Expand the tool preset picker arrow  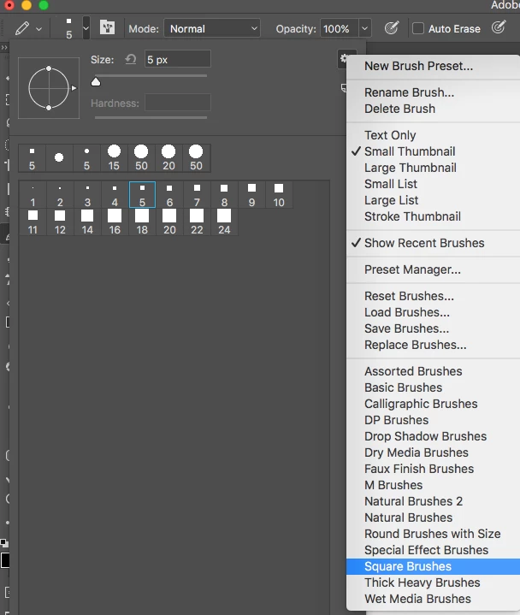click(38, 29)
